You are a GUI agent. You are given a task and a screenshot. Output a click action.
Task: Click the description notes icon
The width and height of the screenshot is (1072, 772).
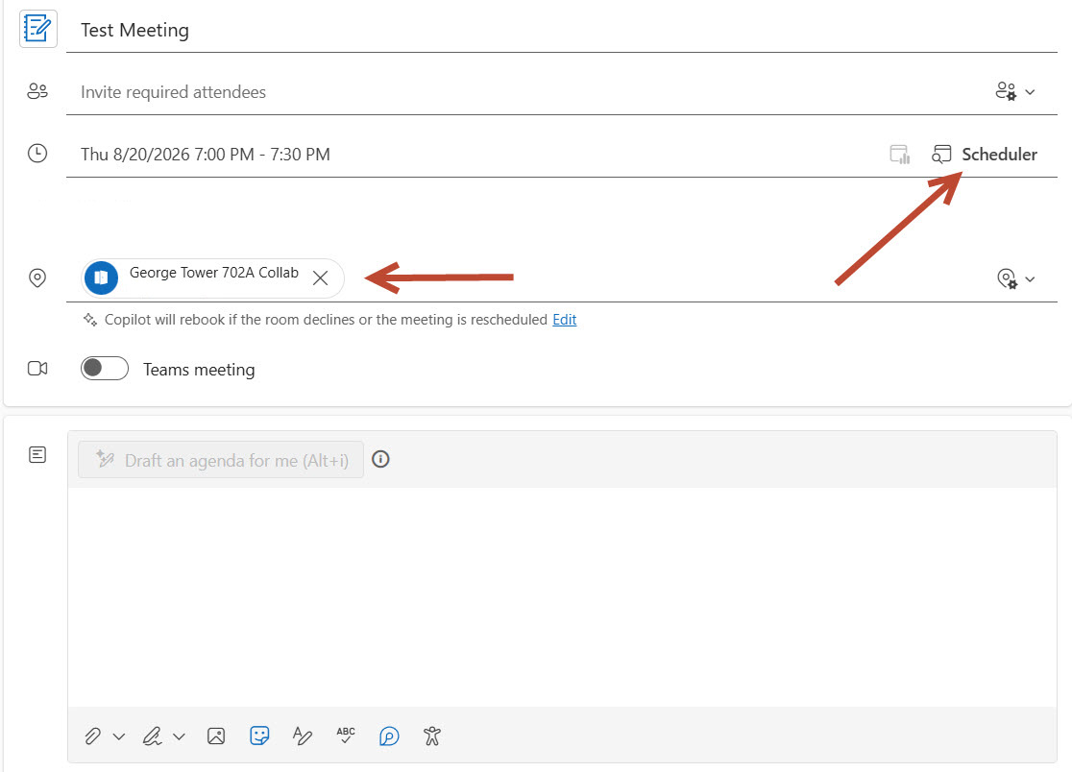coord(37,454)
